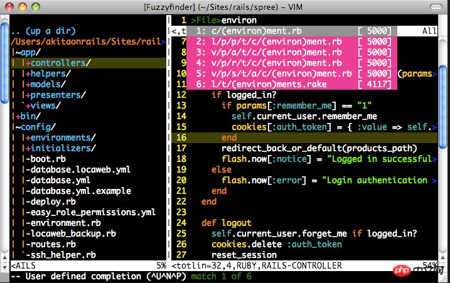Click self.current_user.forget_me on line 25
The width and height of the screenshot is (450, 283).
279,233
